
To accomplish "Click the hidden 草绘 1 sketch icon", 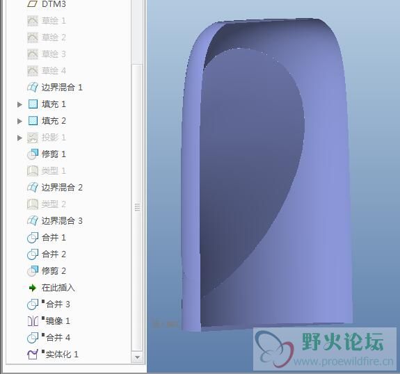I will pyautogui.click(x=33, y=21).
